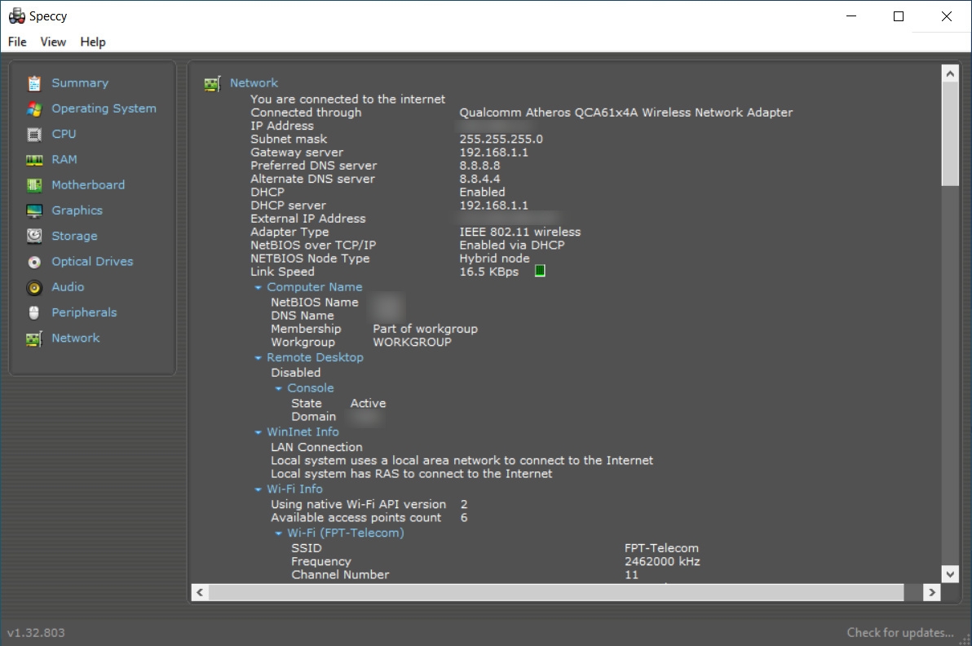Click the Graphics monitor icon

pyautogui.click(x=34, y=210)
